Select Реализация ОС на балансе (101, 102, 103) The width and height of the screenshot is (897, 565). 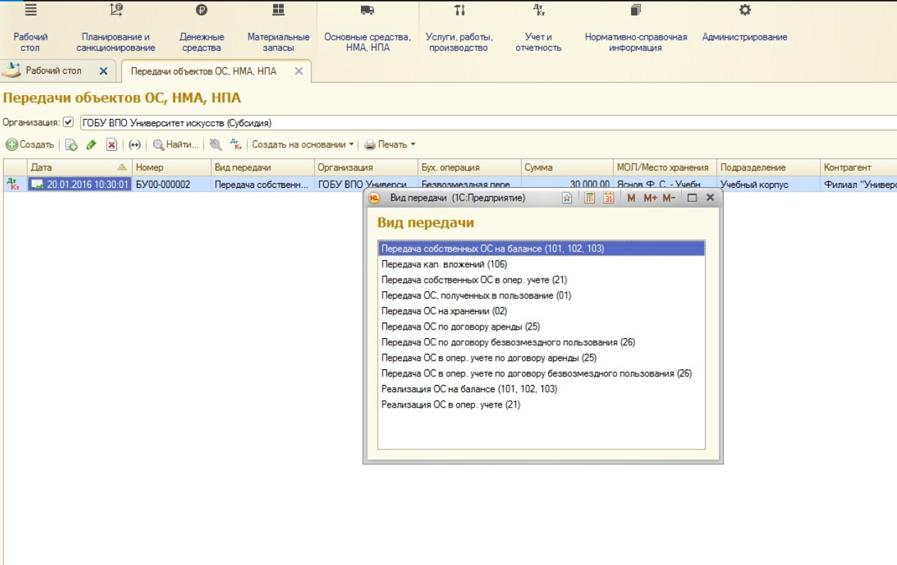click(x=541, y=389)
